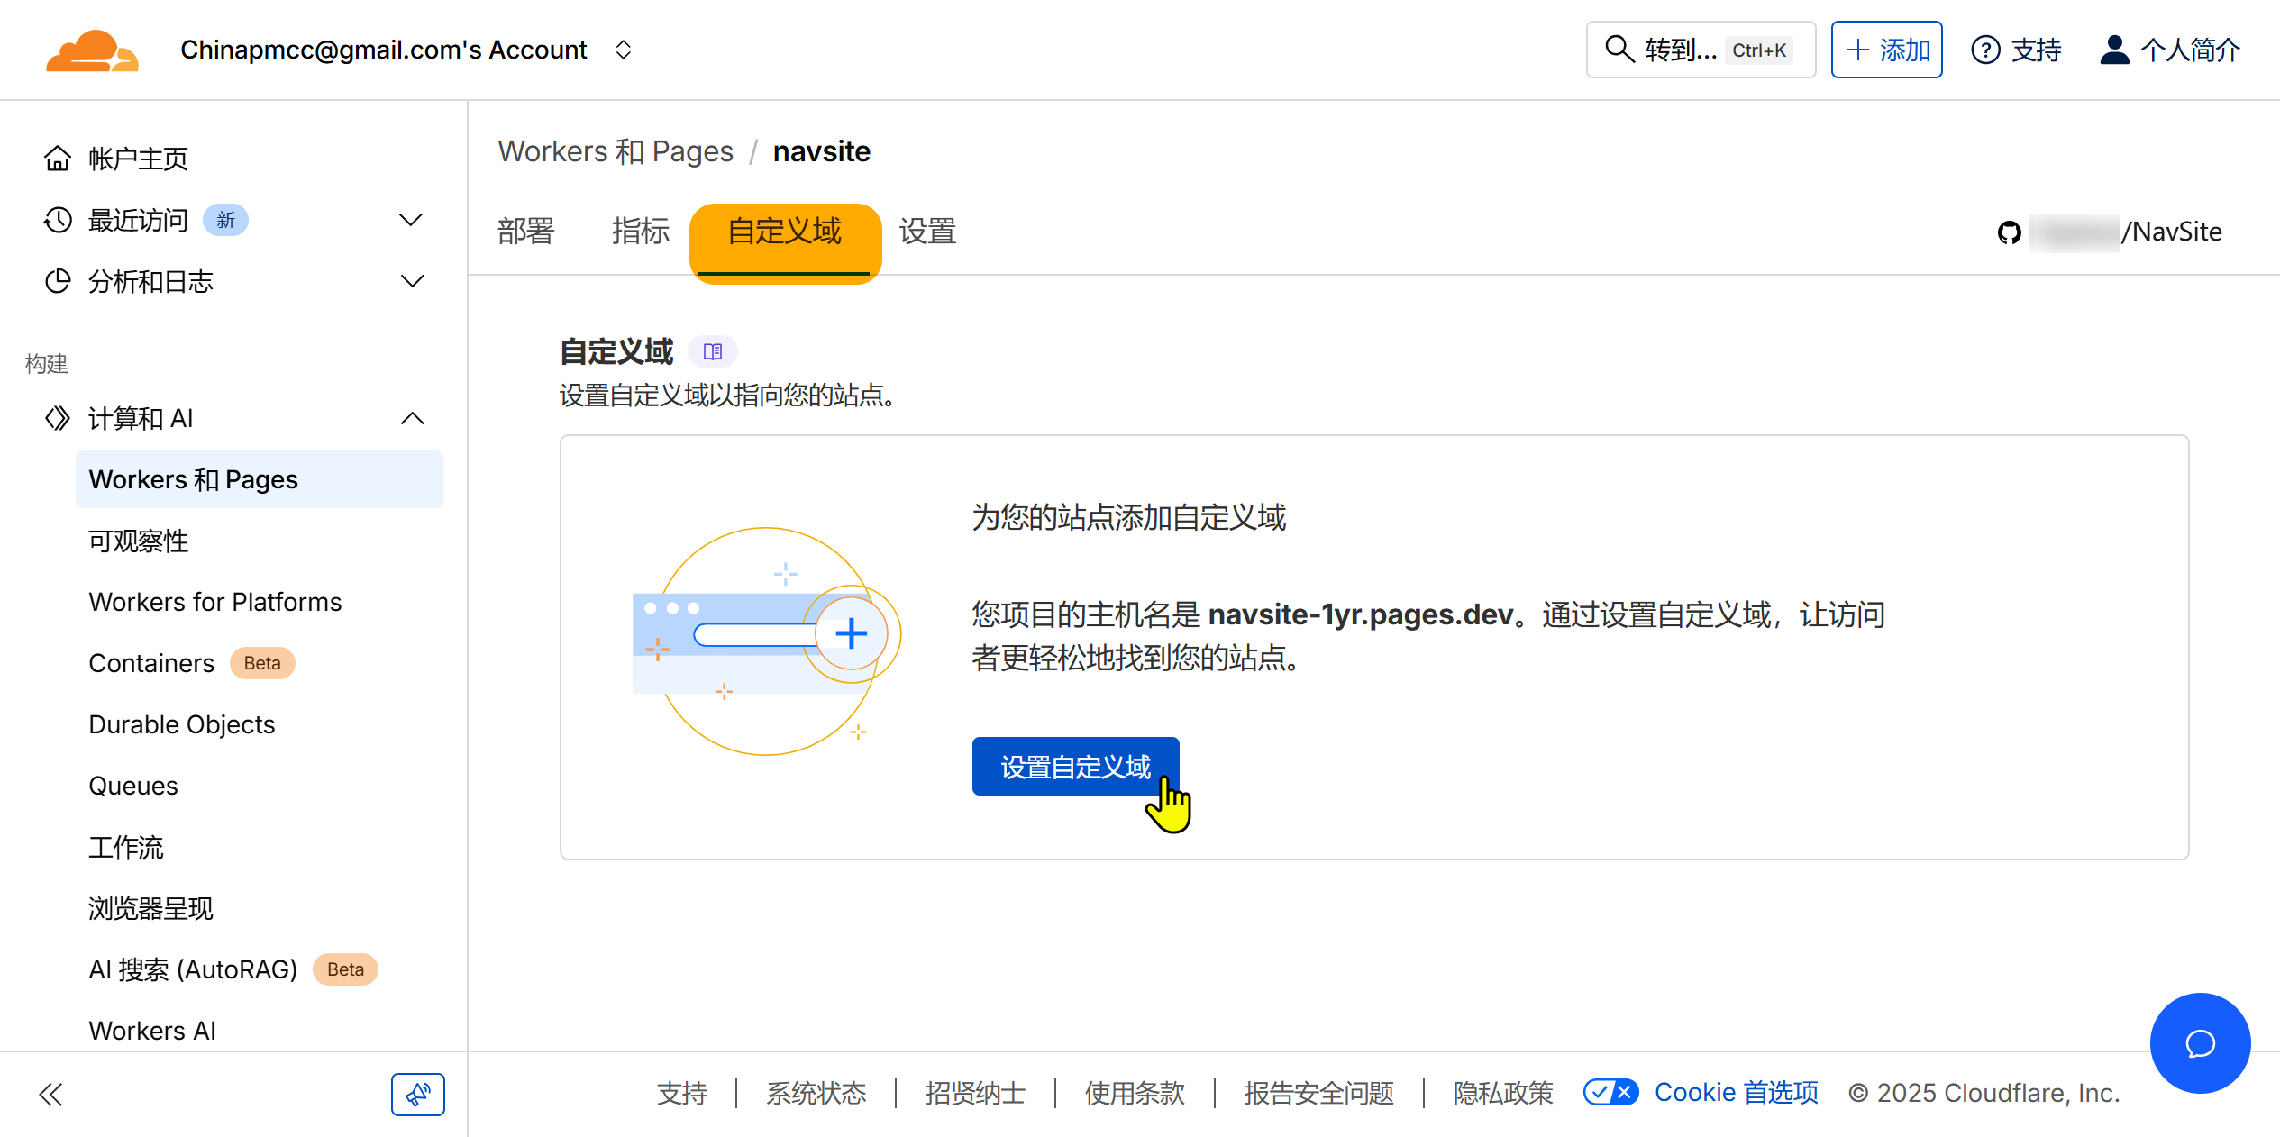
Task: Open Durable Objects in sidebar
Action: pos(181,724)
